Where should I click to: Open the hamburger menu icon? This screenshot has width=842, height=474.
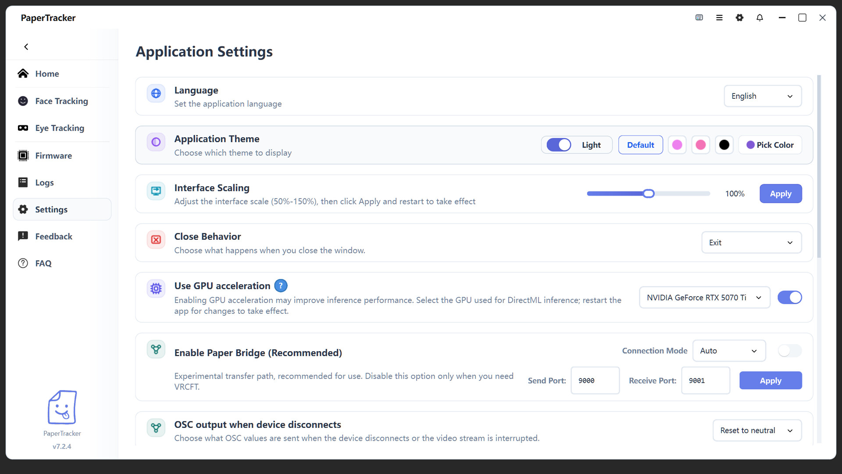pos(719,18)
